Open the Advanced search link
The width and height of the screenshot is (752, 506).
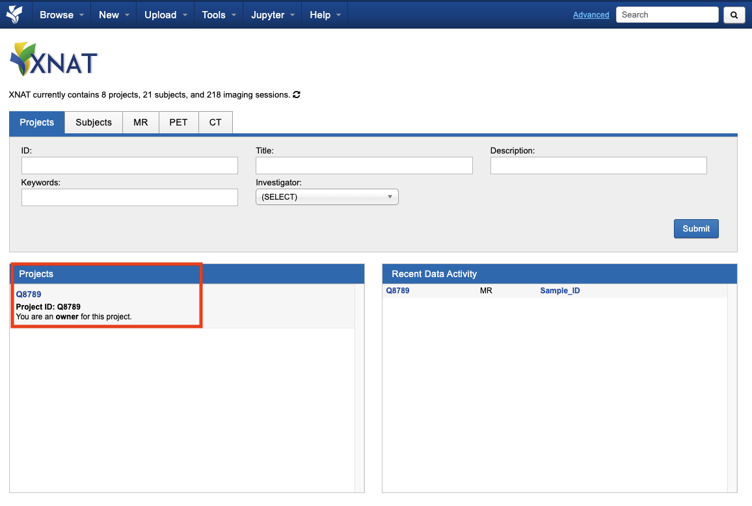point(591,15)
